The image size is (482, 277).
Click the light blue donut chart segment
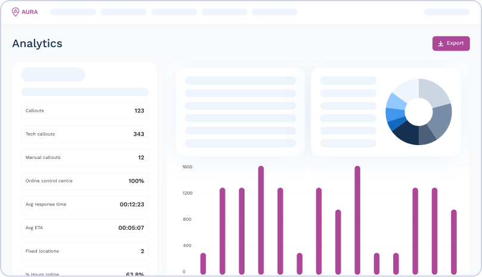396,102
